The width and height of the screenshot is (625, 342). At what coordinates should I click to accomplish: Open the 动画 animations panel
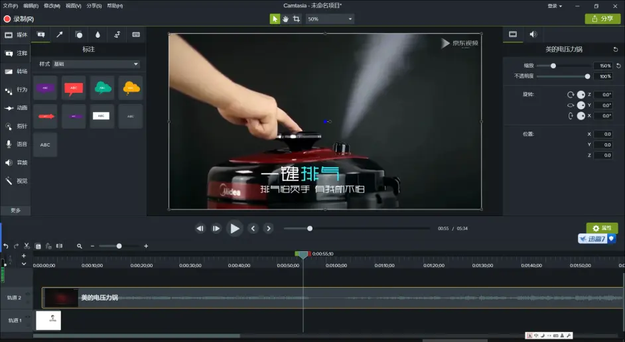click(x=16, y=108)
